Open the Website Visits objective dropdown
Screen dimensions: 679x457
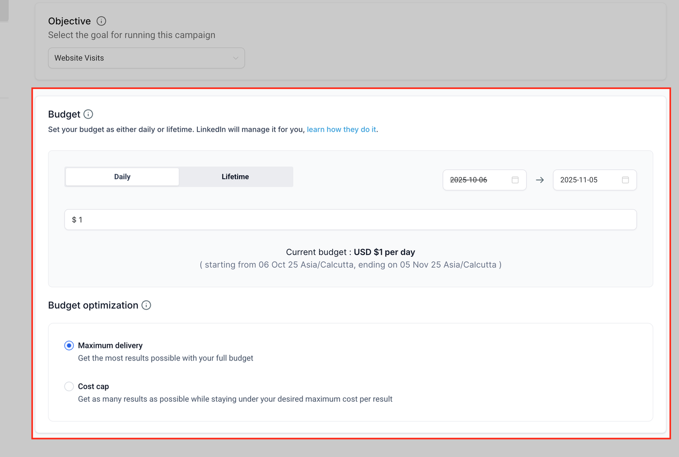tap(146, 58)
